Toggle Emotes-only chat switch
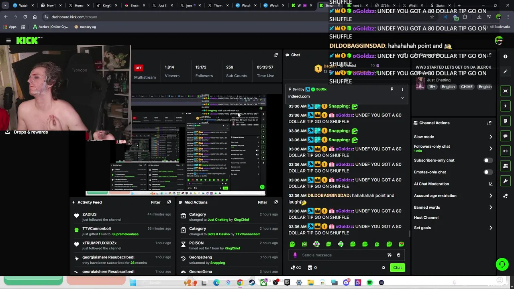The width and height of the screenshot is (514, 289). point(488,172)
